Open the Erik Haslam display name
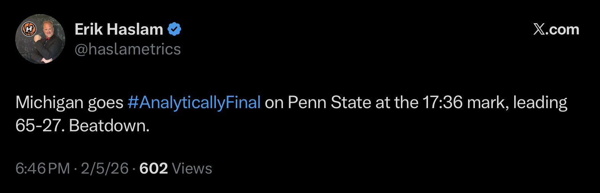 click(119, 29)
